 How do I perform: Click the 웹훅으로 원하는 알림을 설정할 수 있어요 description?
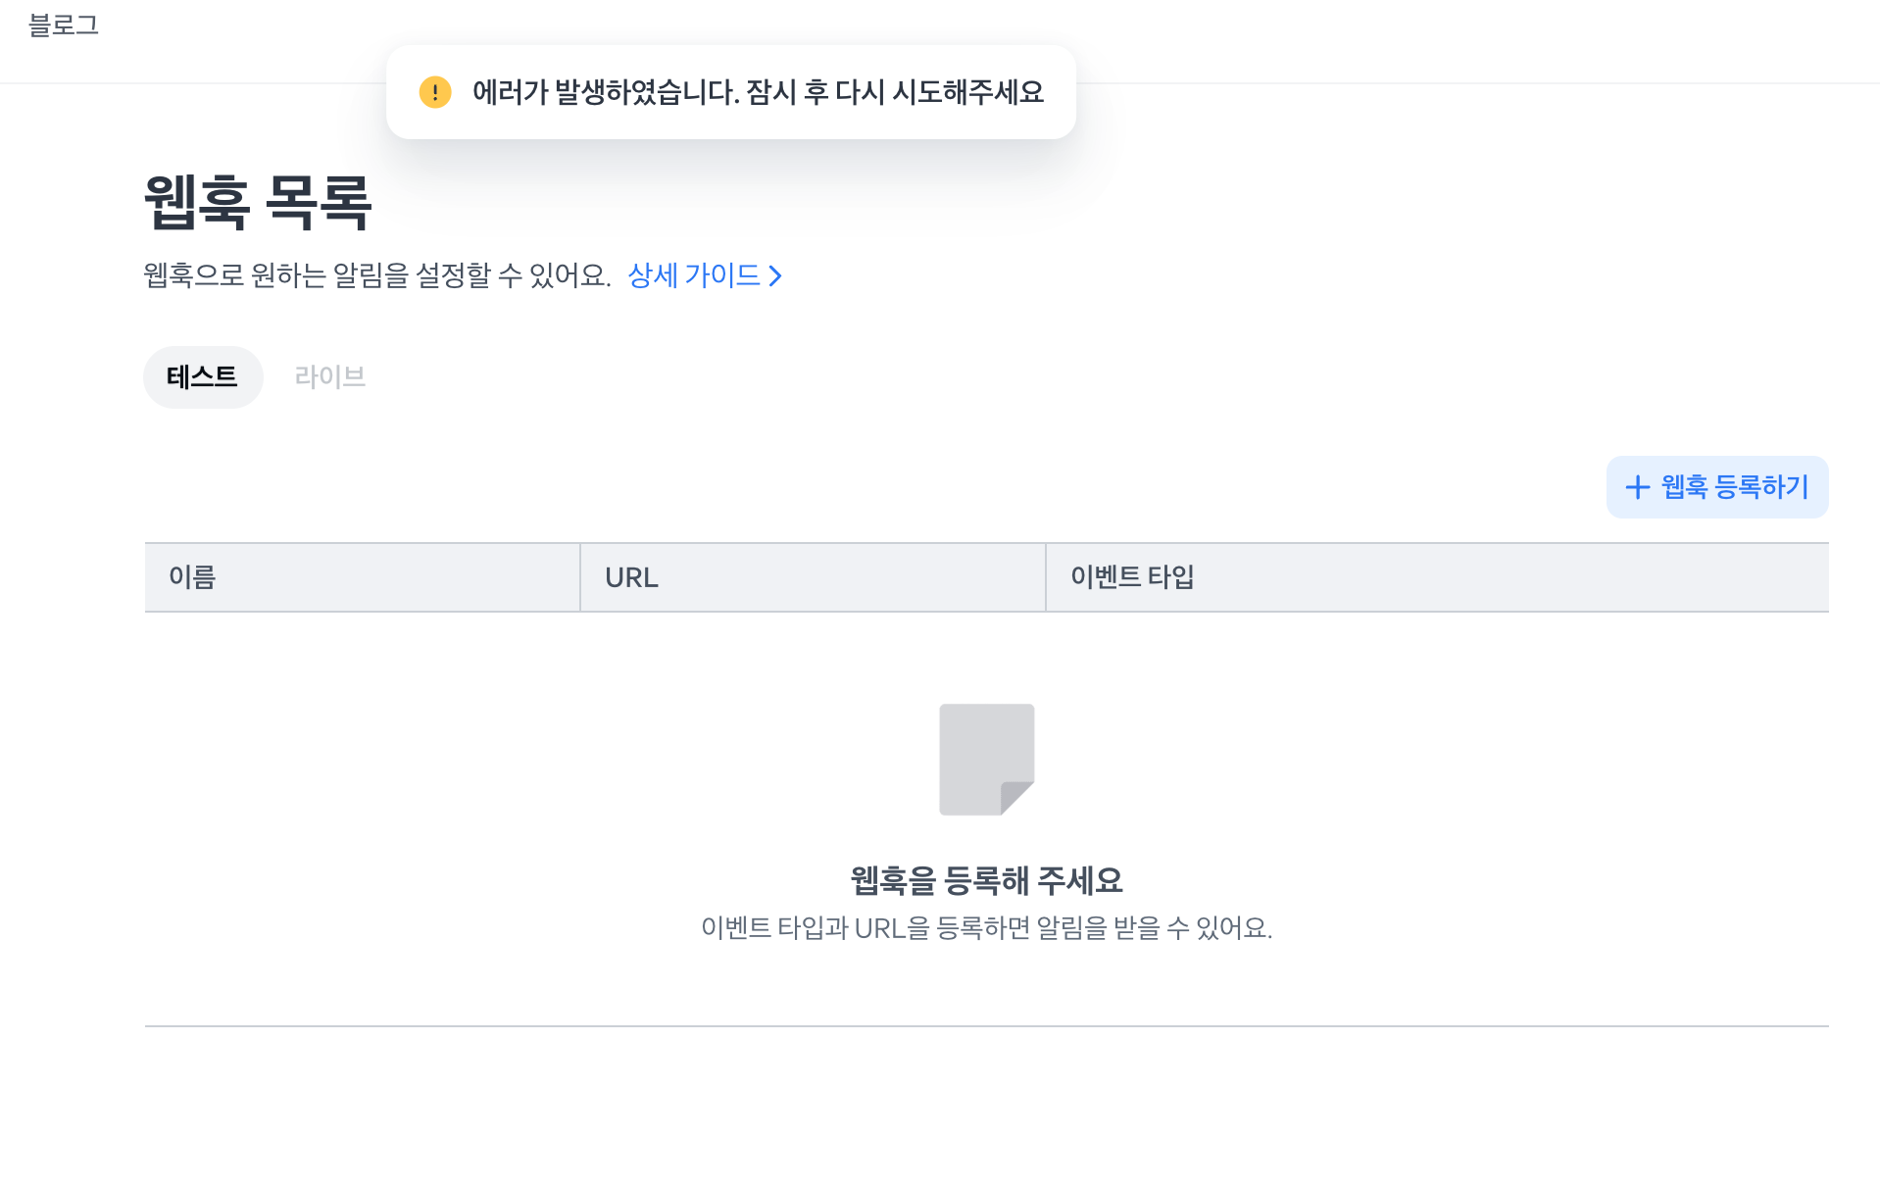click(376, 275)
